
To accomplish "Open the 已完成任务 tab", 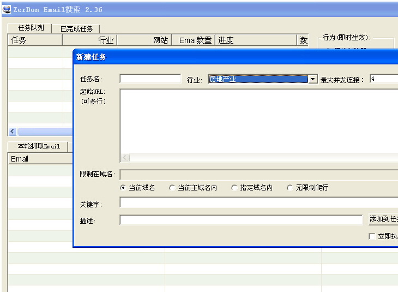I will click(x=76, y=29).
